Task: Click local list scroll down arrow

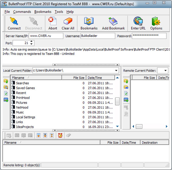Action: coord(117,126)
